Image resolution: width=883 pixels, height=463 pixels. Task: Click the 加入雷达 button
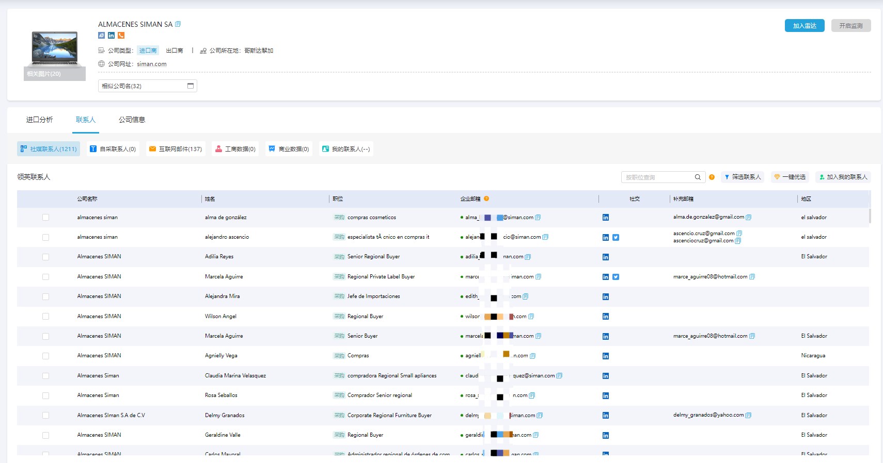pyautogui.click(x=805, y=26)
